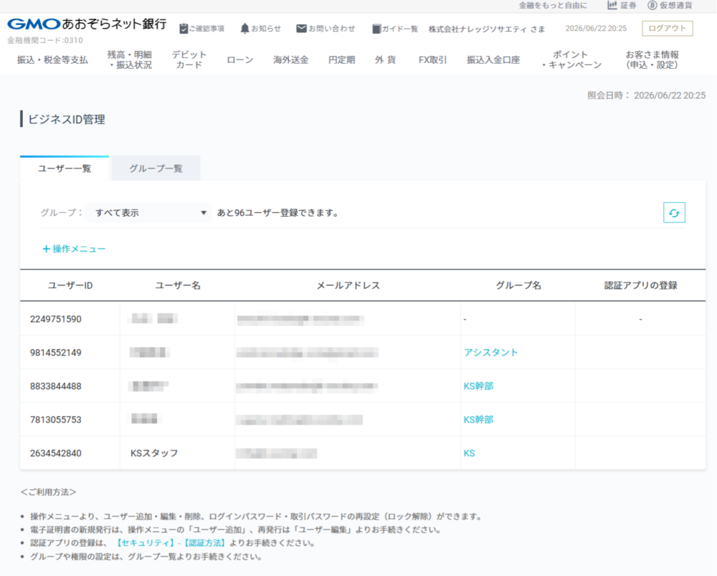
Task: Click KS幹部 link in row 7813055753
Action: (478, 420)
